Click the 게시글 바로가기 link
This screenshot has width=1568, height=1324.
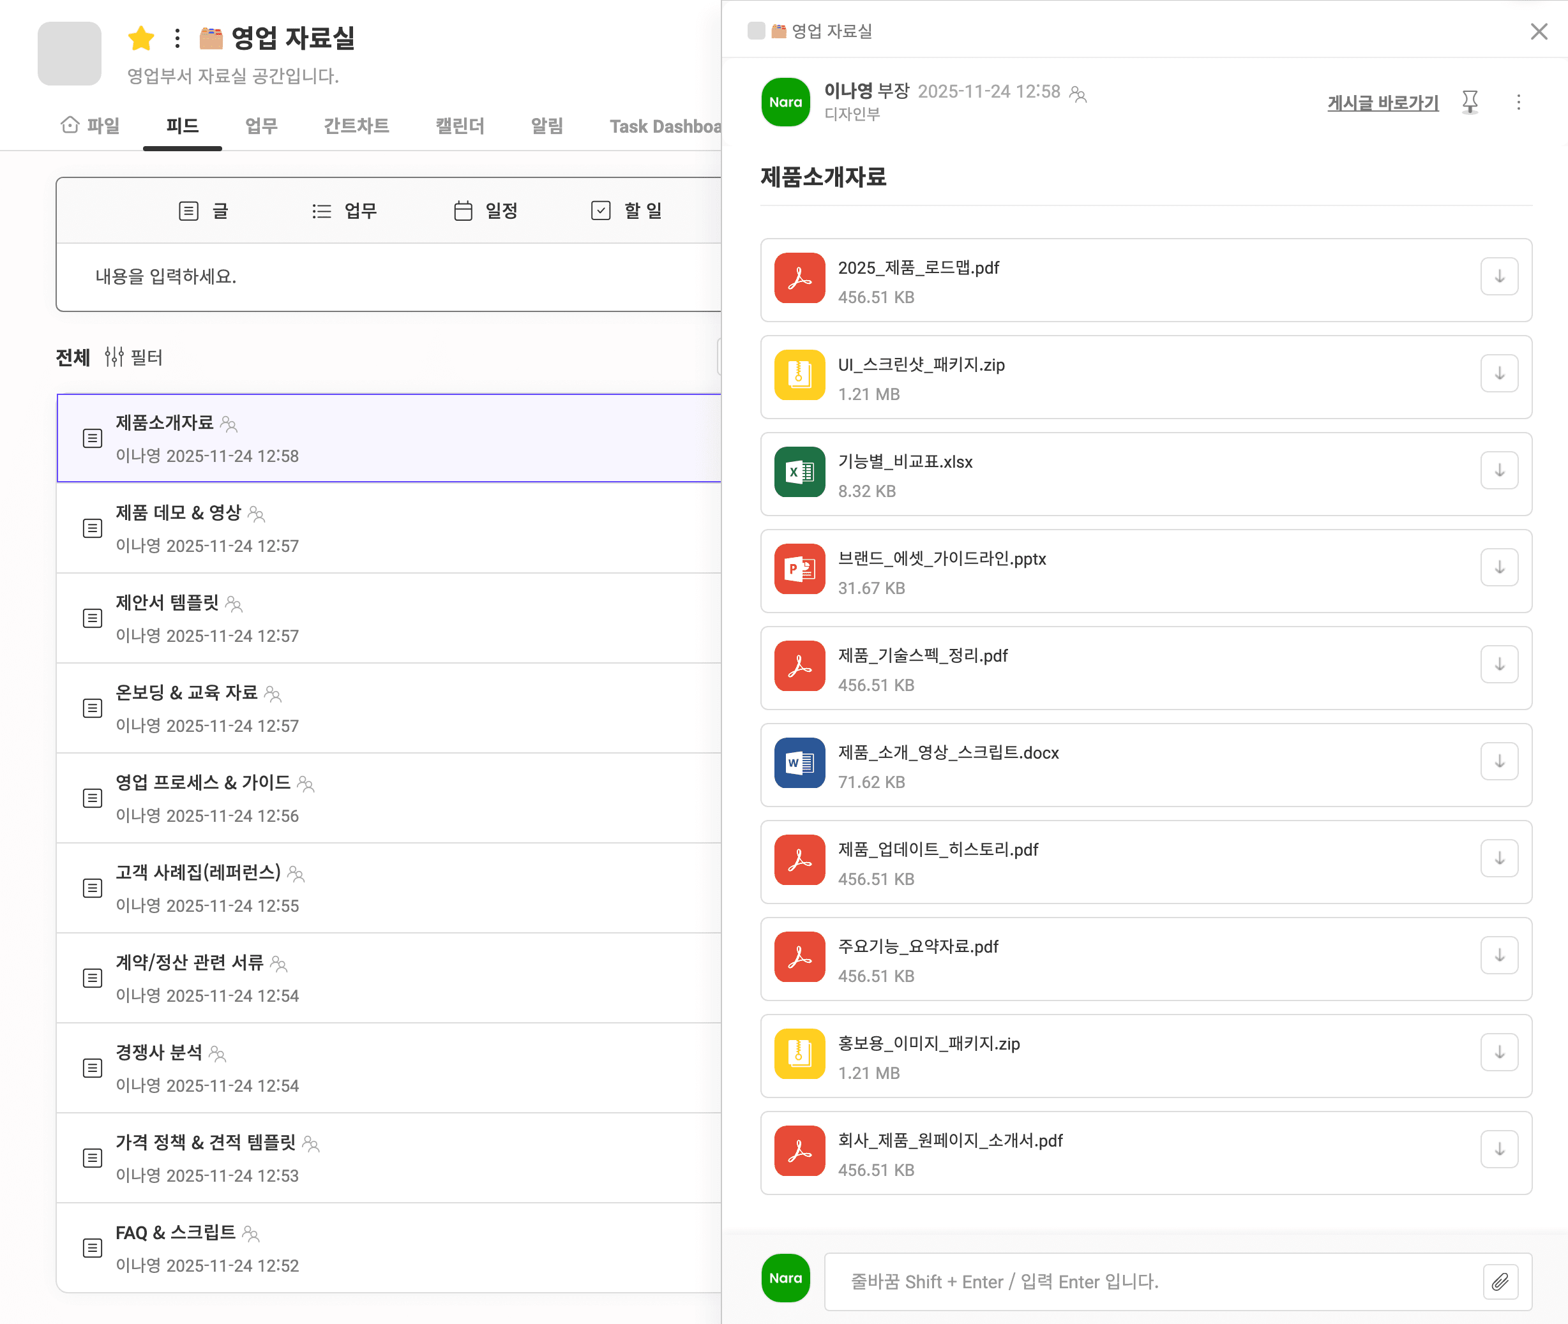[1382, 103]
